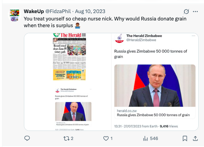
Task: Click the @HeraldZimbabwe handle in screenshot
Action: pos(141,40)
